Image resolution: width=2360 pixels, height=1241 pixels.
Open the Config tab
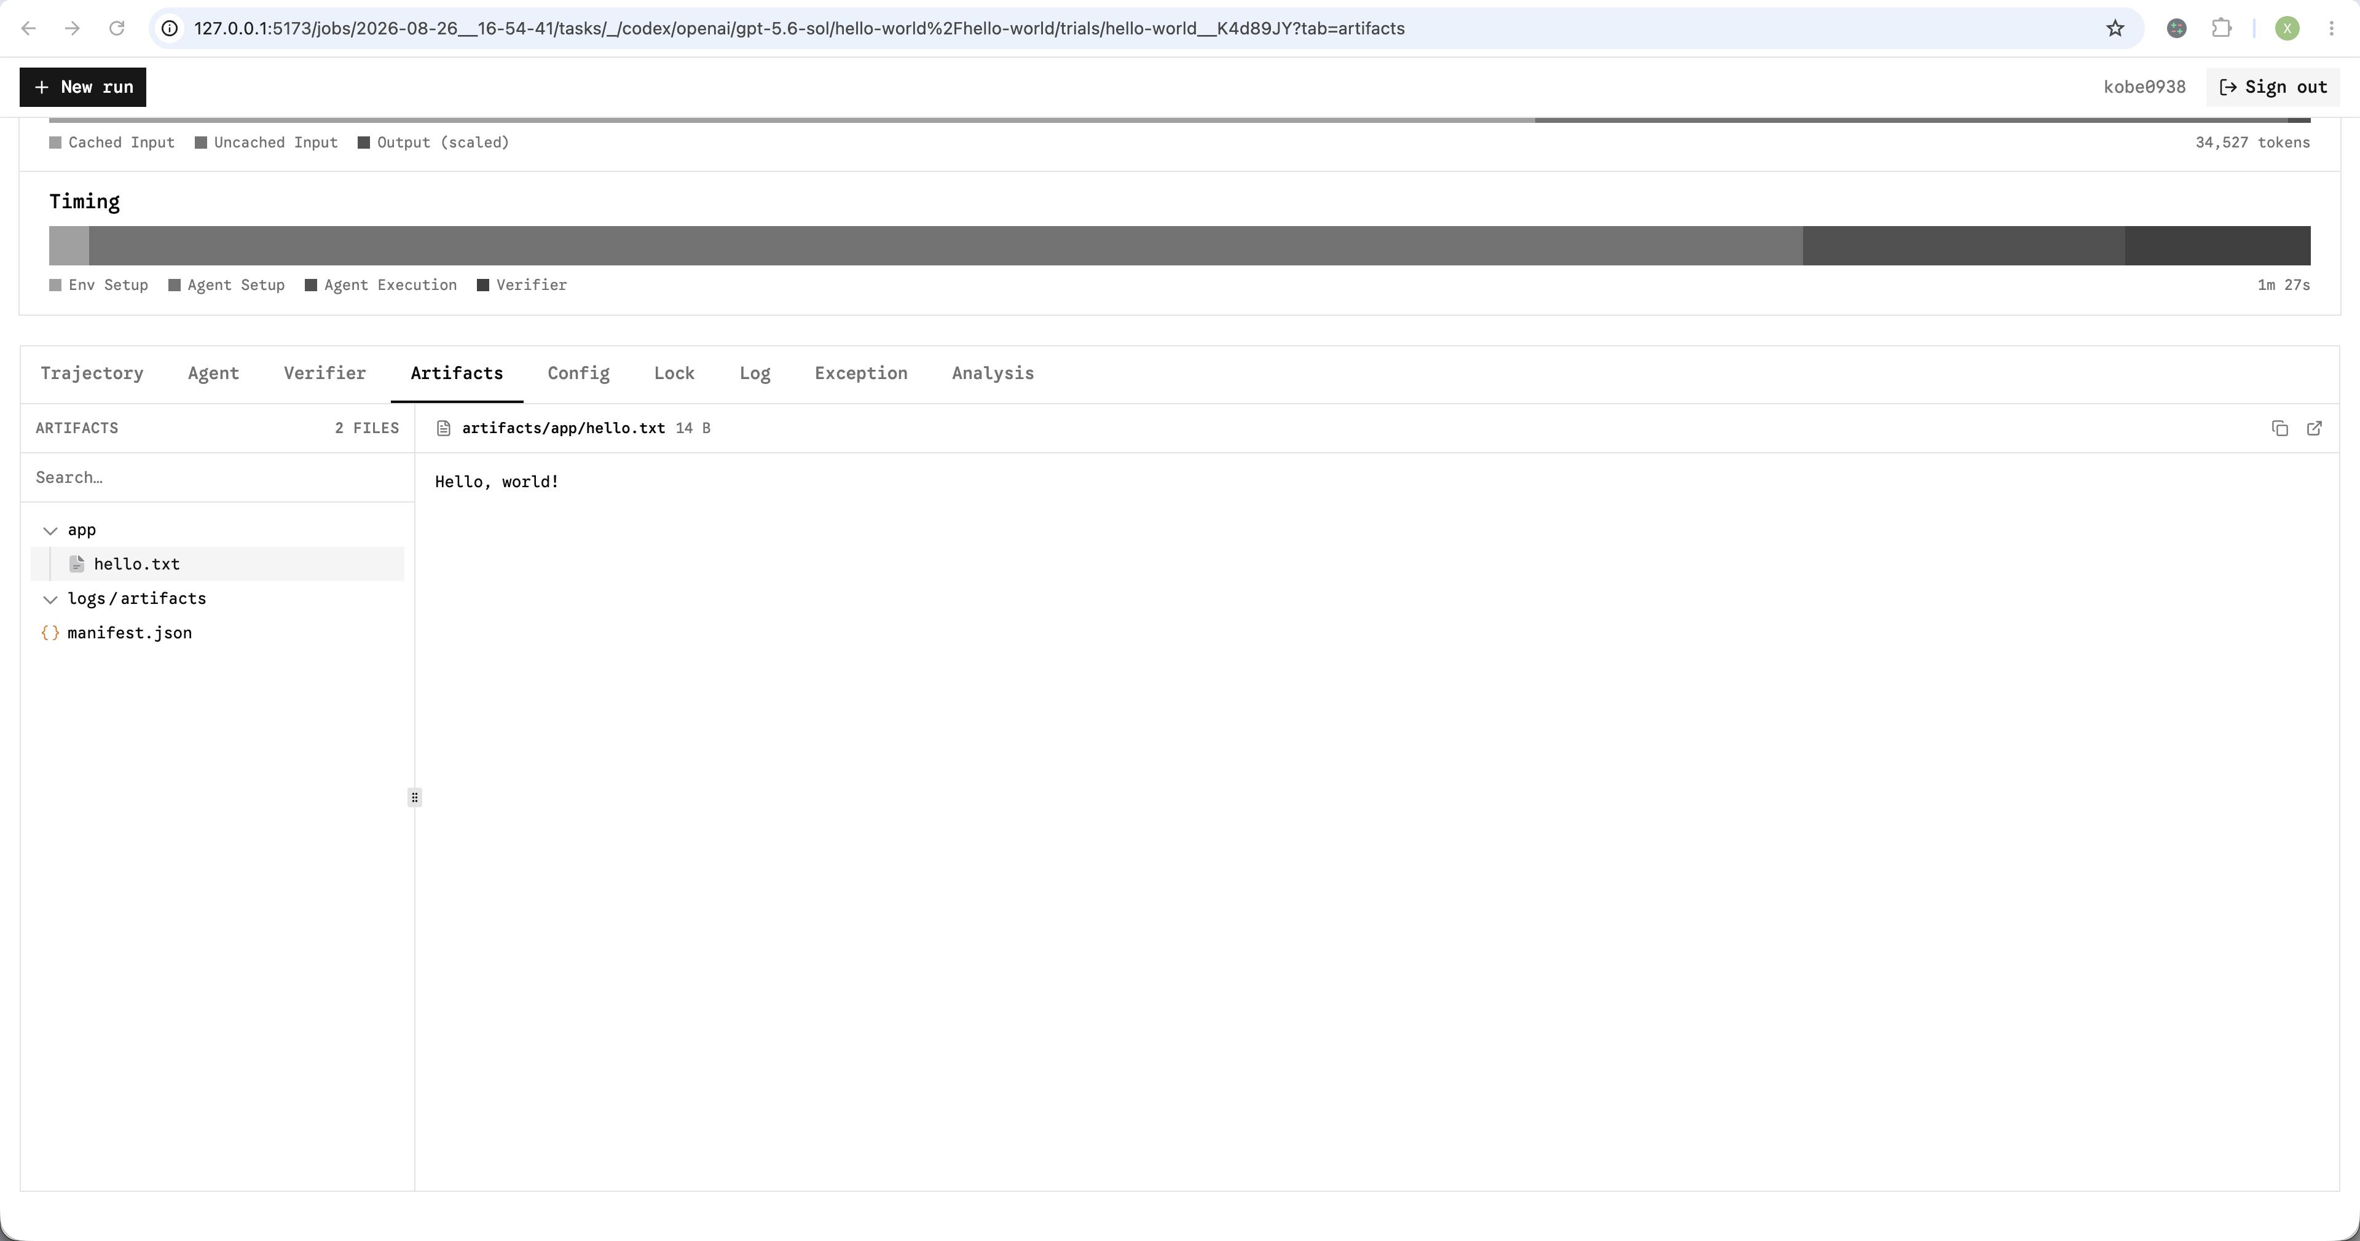[578, 374]
